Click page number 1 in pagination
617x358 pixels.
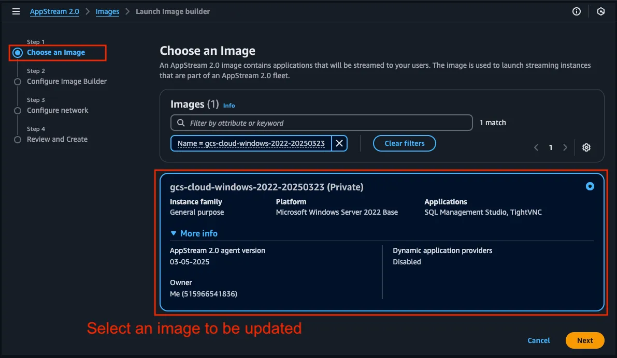point(551,147)
